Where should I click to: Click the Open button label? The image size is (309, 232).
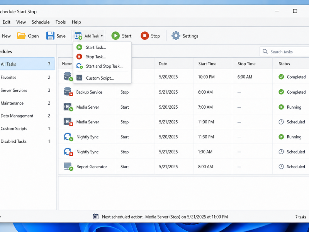point(33,36)
